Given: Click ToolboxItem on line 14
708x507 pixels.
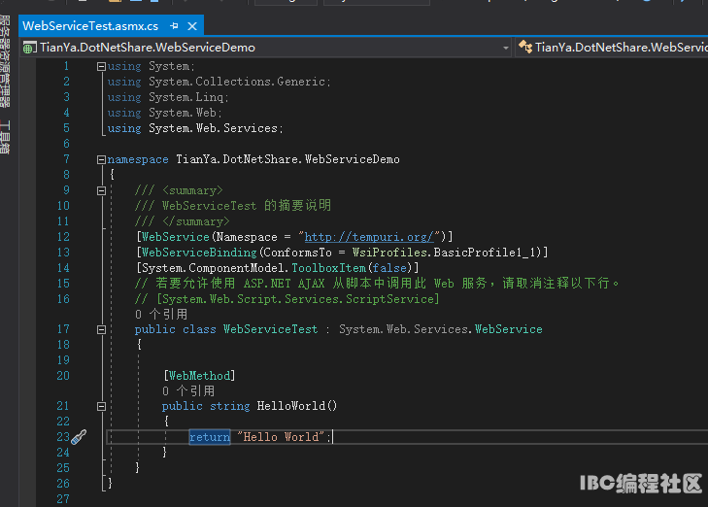Looking at the screenshot, I should tap(328, 268).
